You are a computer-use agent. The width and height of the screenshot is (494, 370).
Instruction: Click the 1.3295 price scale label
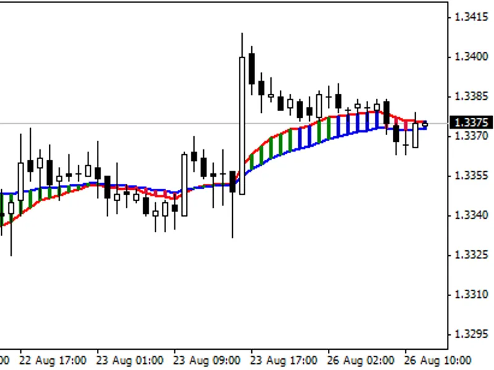(x=472, y=334)
